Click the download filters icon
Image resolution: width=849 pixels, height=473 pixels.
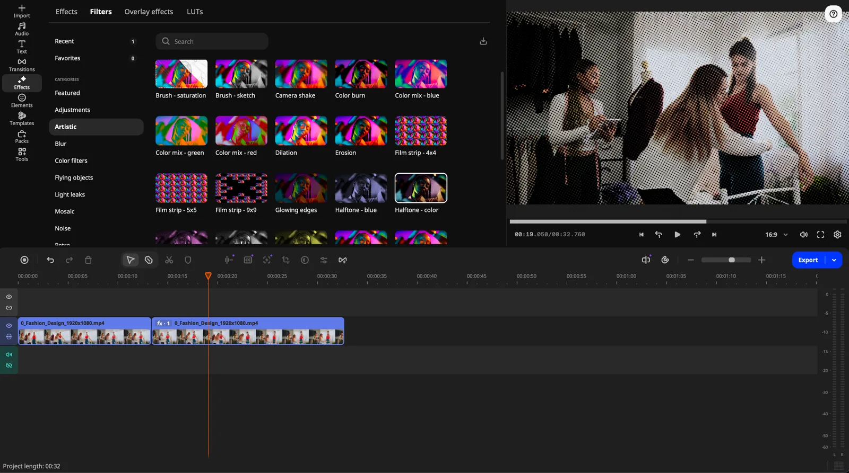pyautogui.click(x=483, y=41)
